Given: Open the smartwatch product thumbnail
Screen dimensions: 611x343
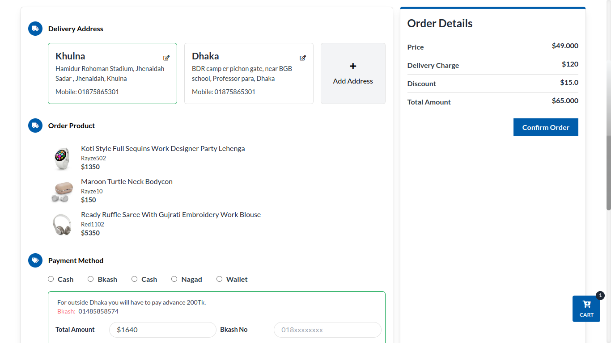Looking at the screenshot, I should click(x=62, y=158).
